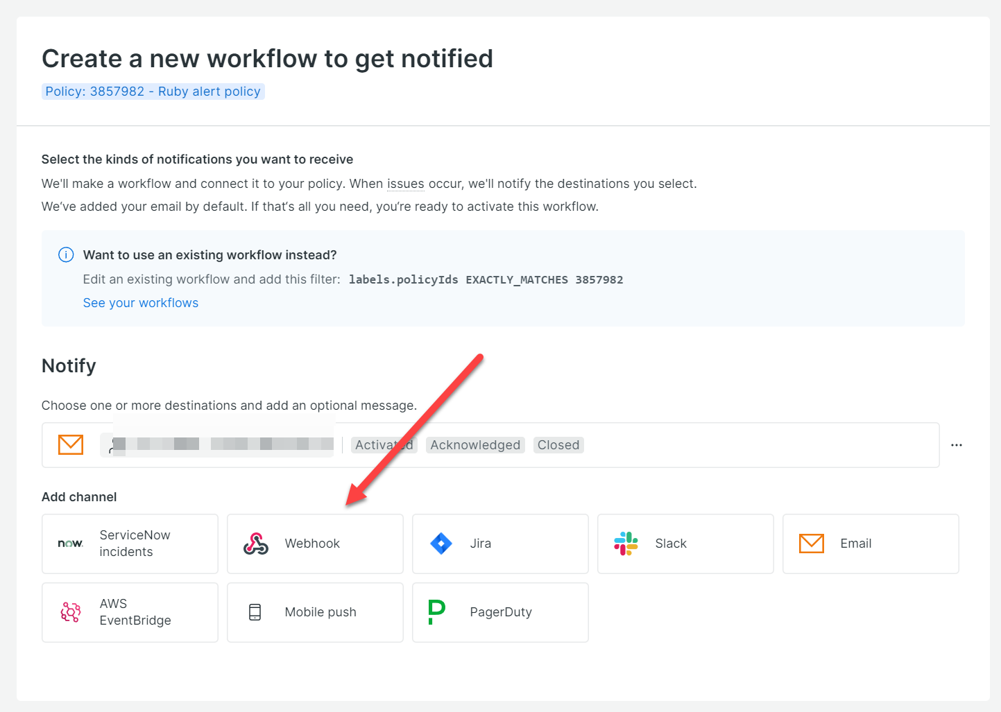
Task: Click the Ruby alert policy tag
Action: click(153, 92)
